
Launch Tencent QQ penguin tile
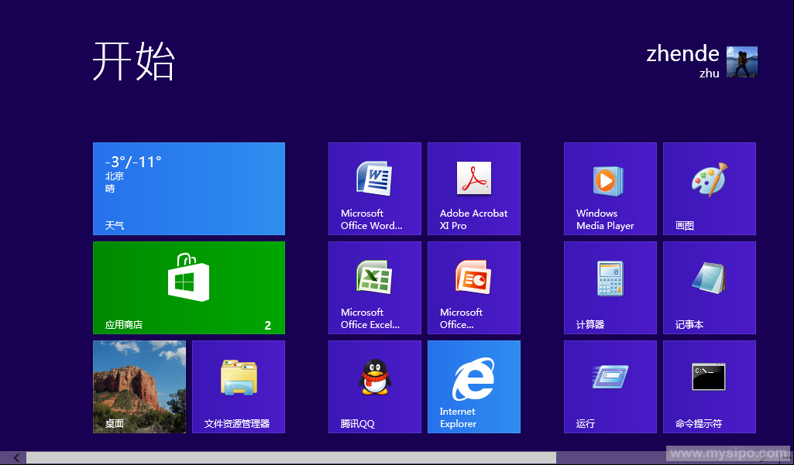point(375,387)
